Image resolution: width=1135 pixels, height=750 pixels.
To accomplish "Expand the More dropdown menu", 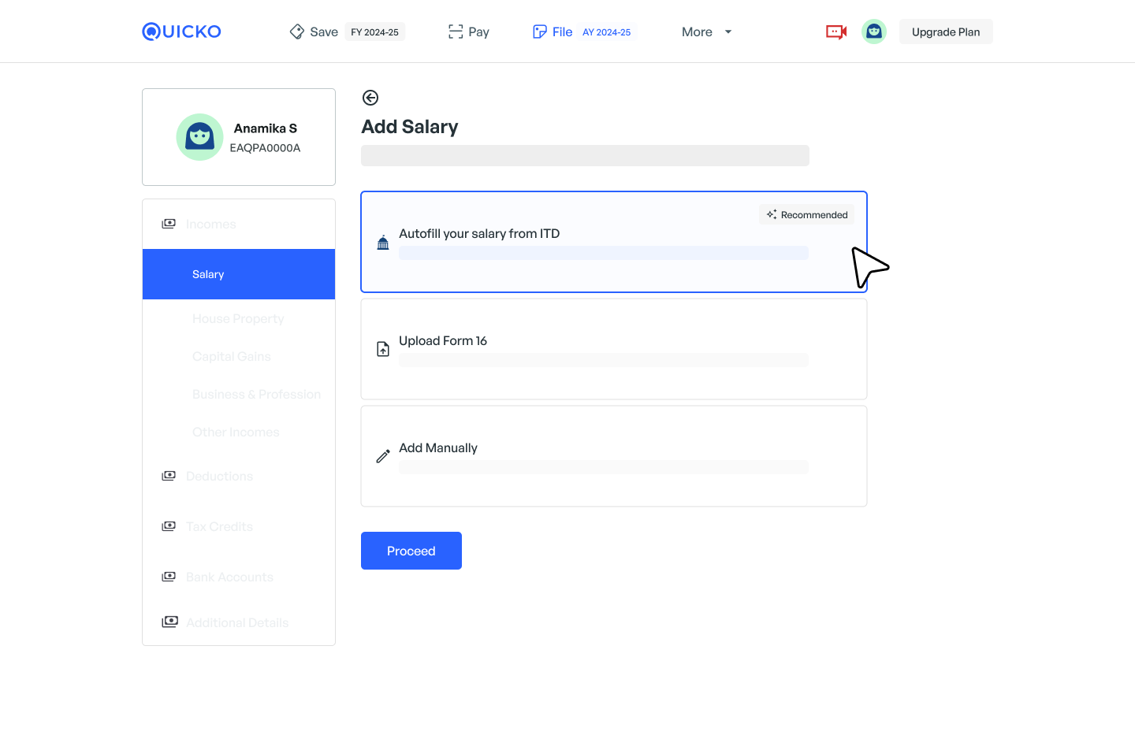I will (706, 32).
